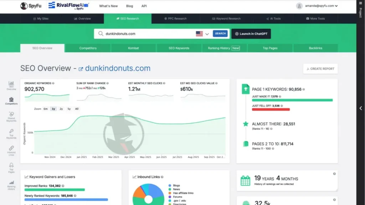Click help icon next to Organic Keywords
Image resolution: width=365 pixels, height=205 pixels.
(53, 83)
